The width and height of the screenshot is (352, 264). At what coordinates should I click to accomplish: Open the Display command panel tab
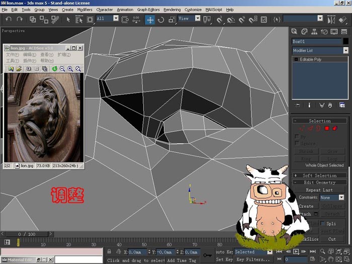(x=334, y=32)
